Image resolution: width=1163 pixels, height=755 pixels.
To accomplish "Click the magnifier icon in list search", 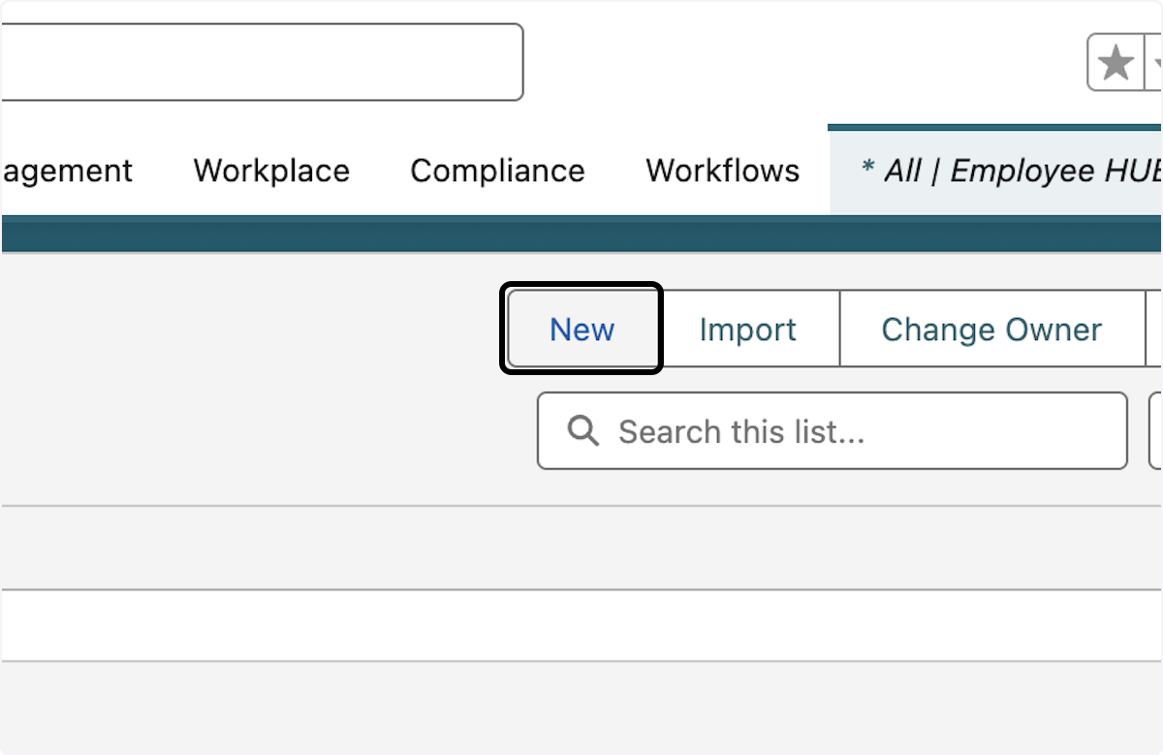I will click(583, 430).
